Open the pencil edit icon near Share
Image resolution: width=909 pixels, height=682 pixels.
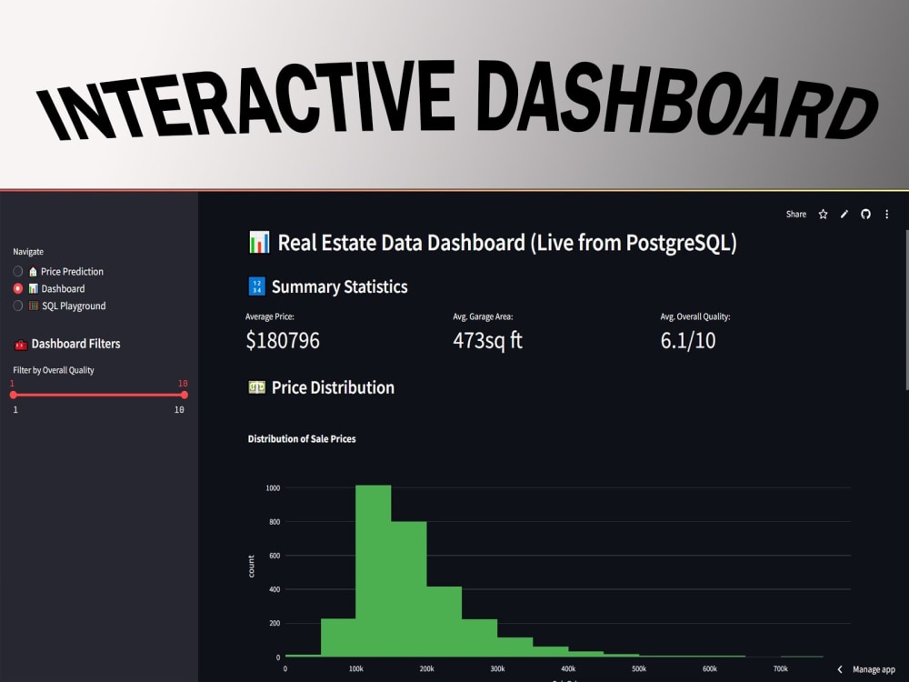[x=844, y=214]
